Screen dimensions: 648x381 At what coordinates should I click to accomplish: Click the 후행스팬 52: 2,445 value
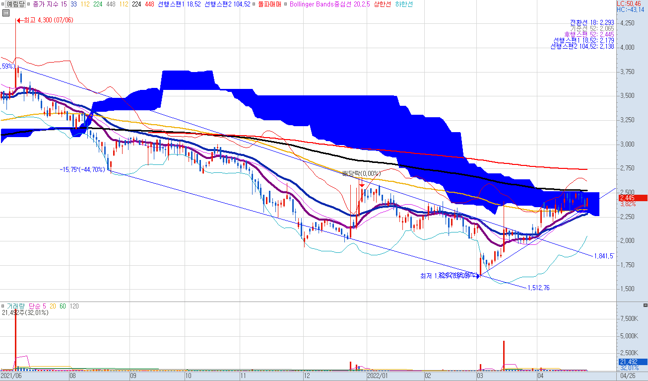(589, 34)
